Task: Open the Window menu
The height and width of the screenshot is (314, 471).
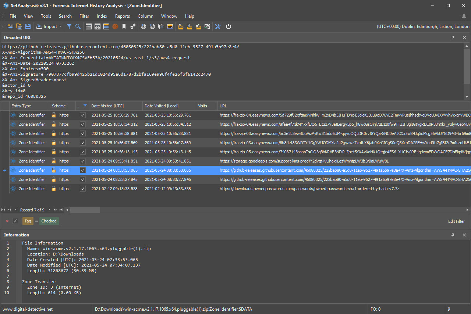Action: pos(169,16)
